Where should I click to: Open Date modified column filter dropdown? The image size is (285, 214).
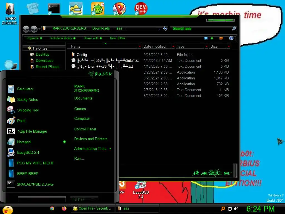(173, 47)
